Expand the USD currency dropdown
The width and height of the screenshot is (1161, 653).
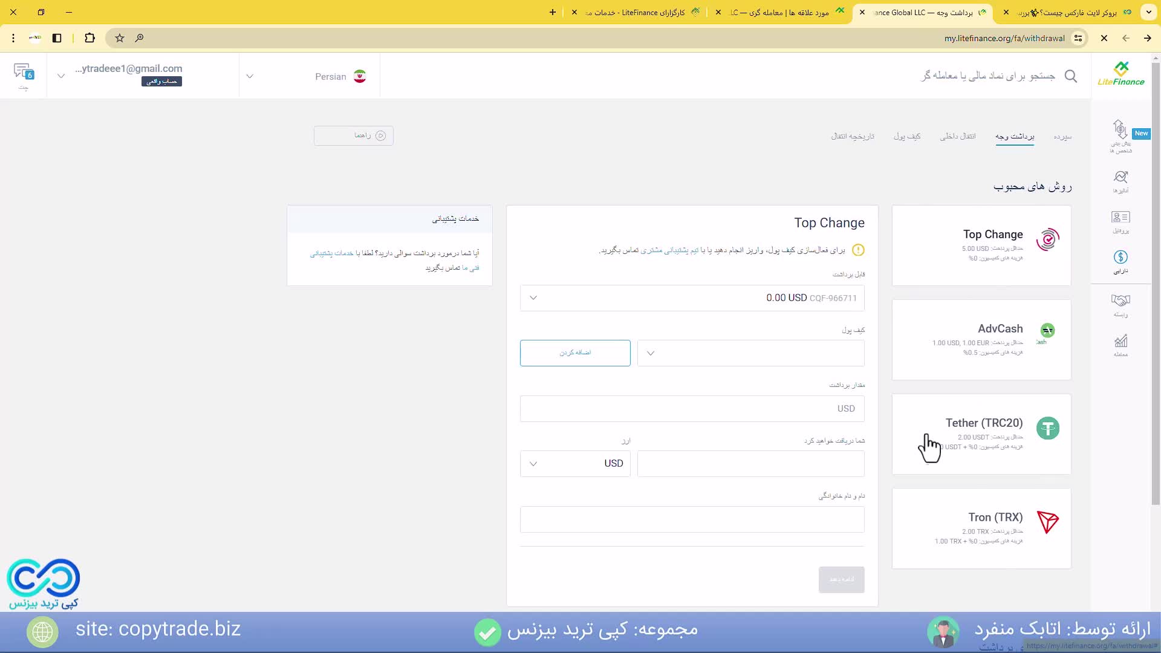574,463
